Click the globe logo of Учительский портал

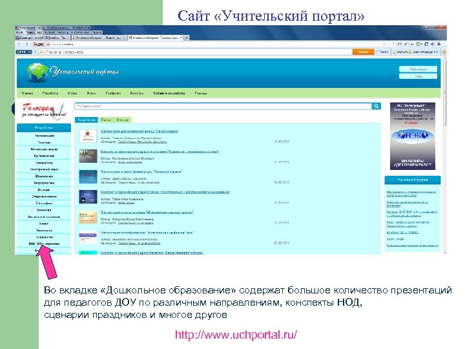pyautogui.click(x=37, y=72)
